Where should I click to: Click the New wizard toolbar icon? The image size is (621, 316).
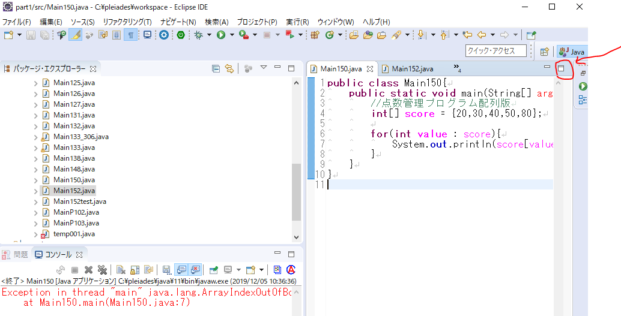9,35
